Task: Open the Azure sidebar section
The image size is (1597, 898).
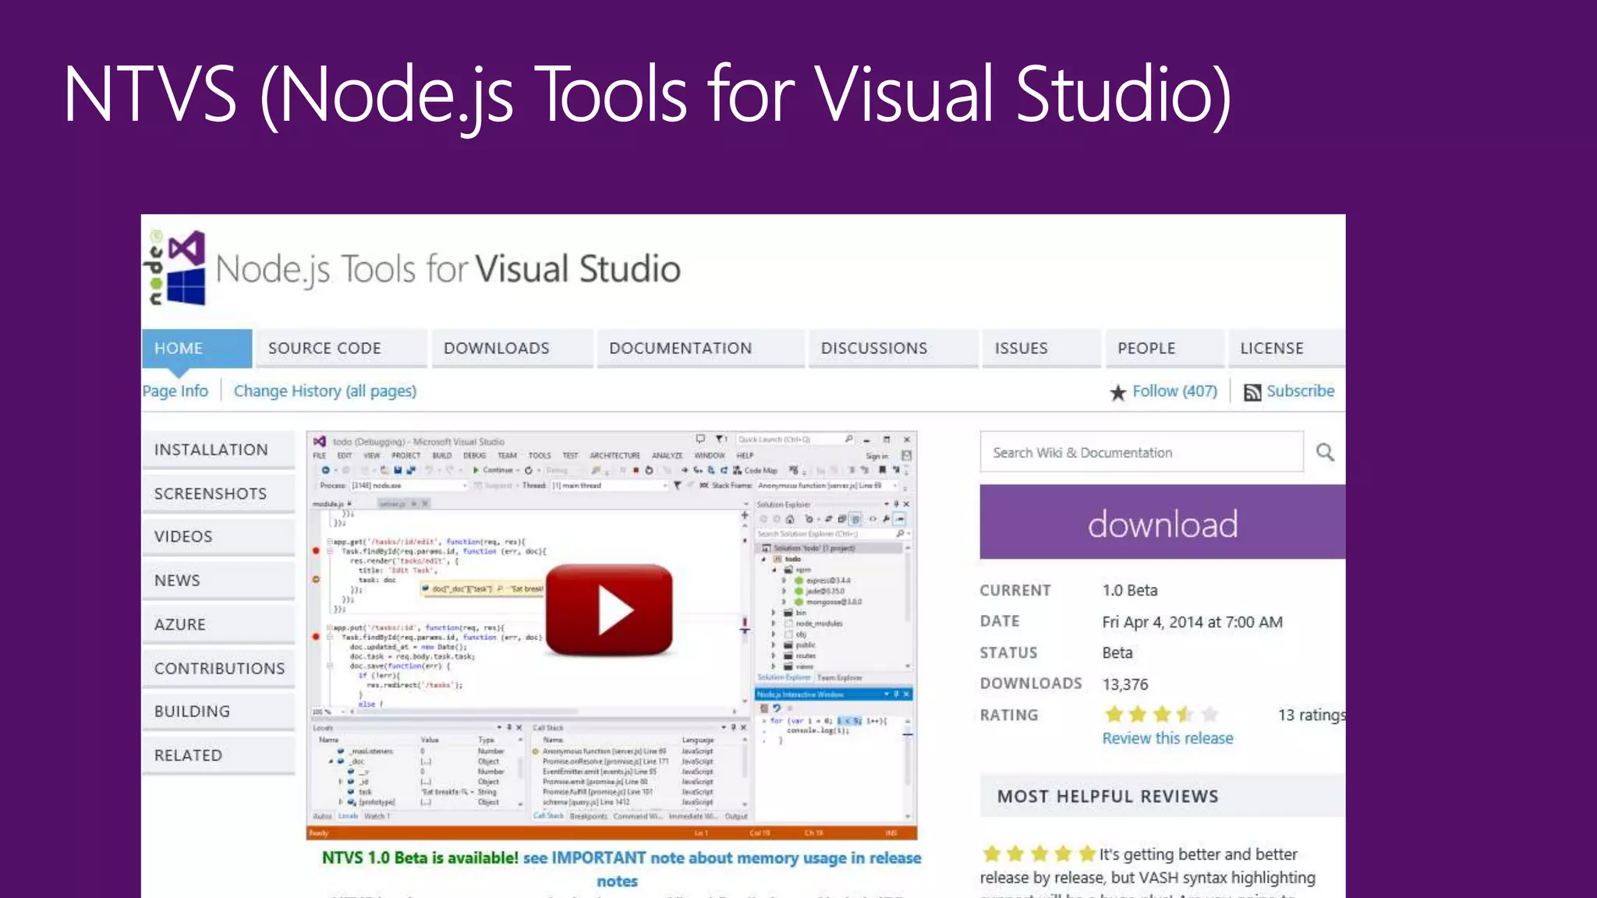Action: click(x=180, y=624)
